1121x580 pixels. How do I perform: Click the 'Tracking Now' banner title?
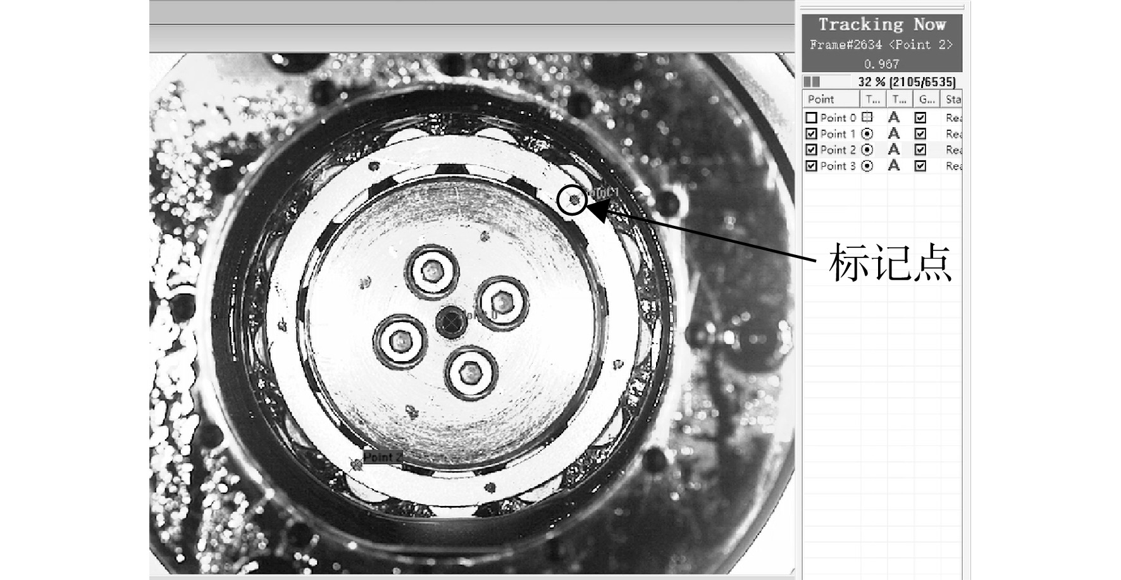pyautogui.click(x=882, y=25)
